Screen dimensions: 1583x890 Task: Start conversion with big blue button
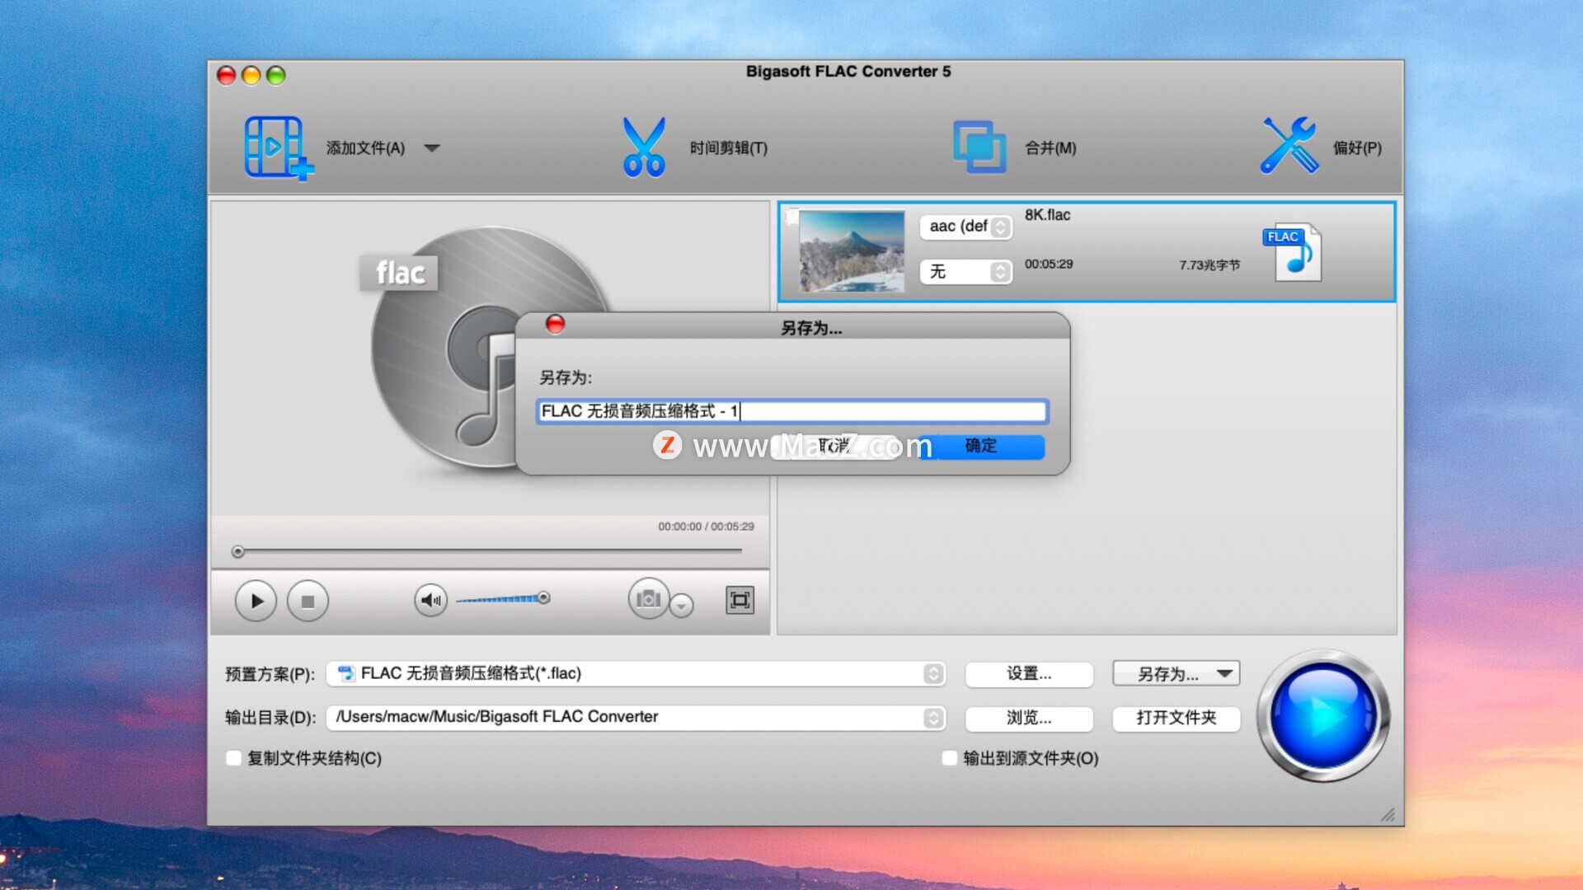pyautogui.click(x=1322, y=716)
